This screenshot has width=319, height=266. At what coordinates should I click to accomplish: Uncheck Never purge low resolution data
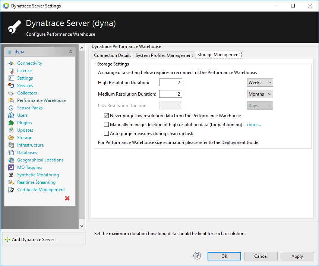coord(106,116)
